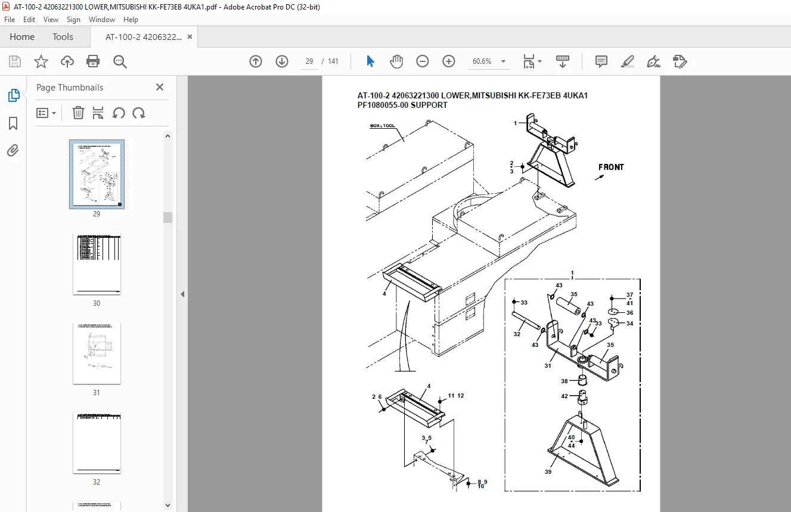Zoom in with plus button
This screenshot has width=791, height=512.
[449, 61]
